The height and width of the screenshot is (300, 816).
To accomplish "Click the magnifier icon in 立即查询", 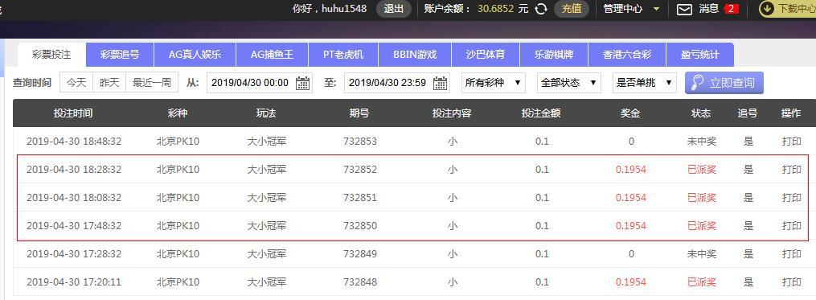I will pos(697,83).
